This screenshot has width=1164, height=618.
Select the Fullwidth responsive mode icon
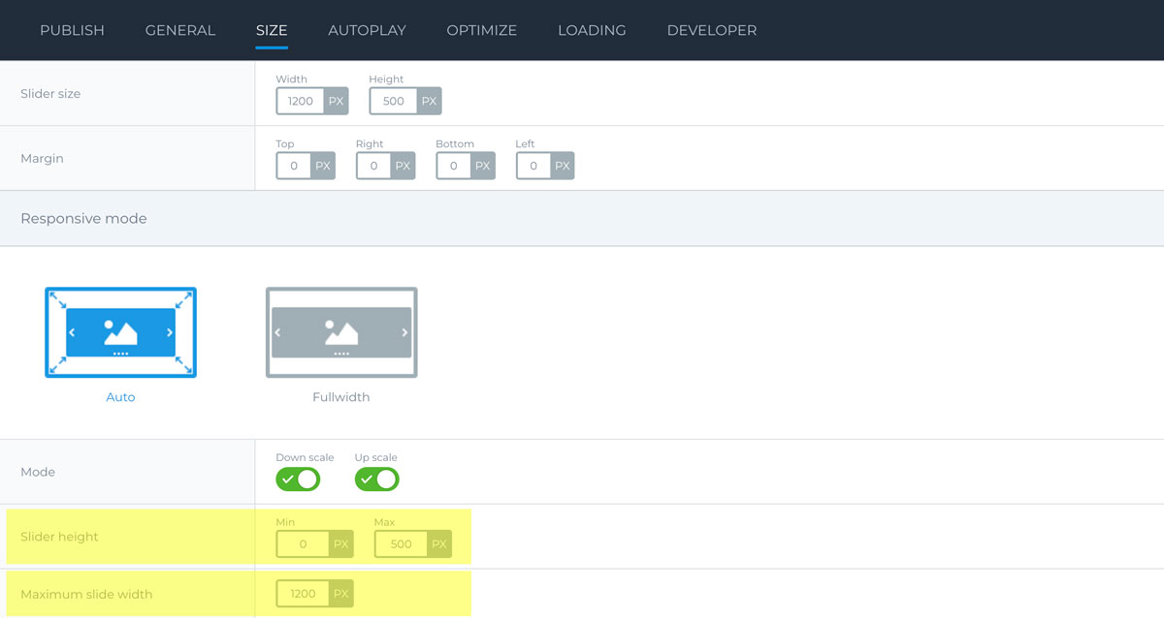(341, 332)
